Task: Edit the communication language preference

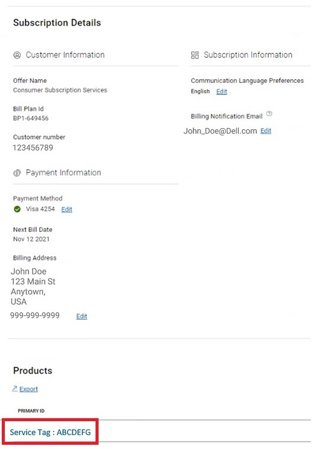Action: pos(221,92)
